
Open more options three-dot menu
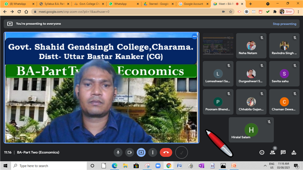153,152
